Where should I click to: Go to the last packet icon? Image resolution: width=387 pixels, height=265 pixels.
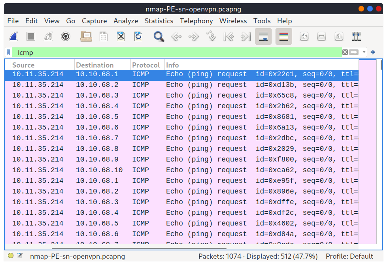(x=246, y=36)
